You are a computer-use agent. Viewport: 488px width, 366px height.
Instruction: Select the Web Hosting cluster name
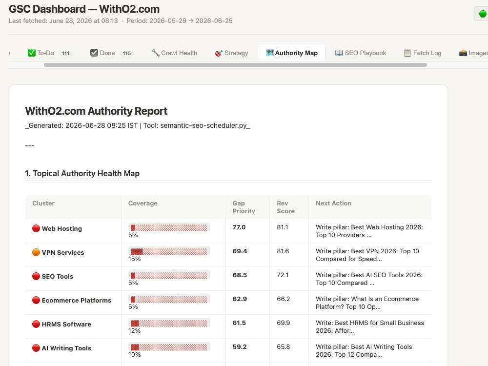coord(61,228)
